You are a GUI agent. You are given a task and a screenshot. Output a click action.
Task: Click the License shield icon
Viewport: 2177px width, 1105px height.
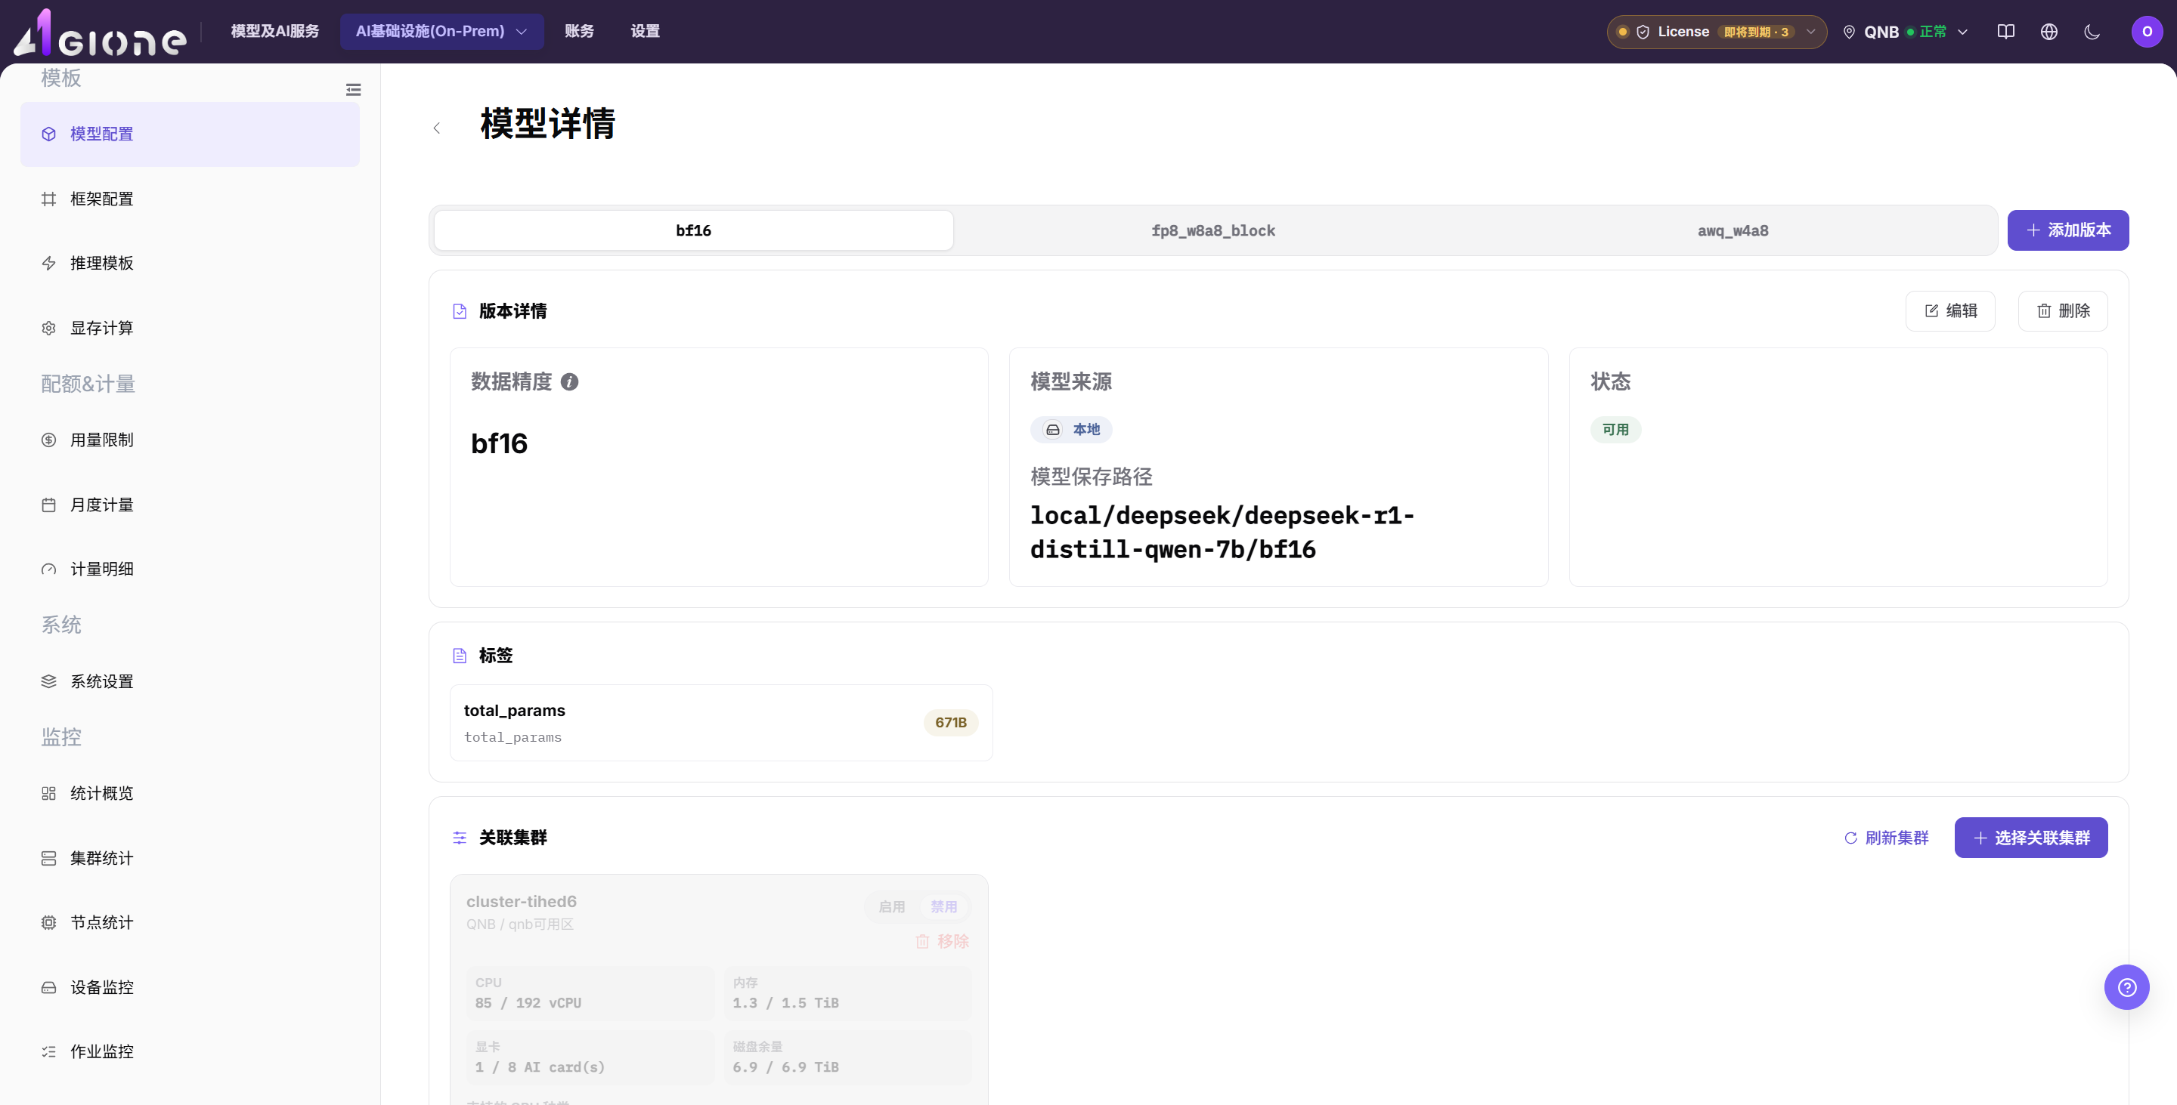click(x=1643, y=32)
